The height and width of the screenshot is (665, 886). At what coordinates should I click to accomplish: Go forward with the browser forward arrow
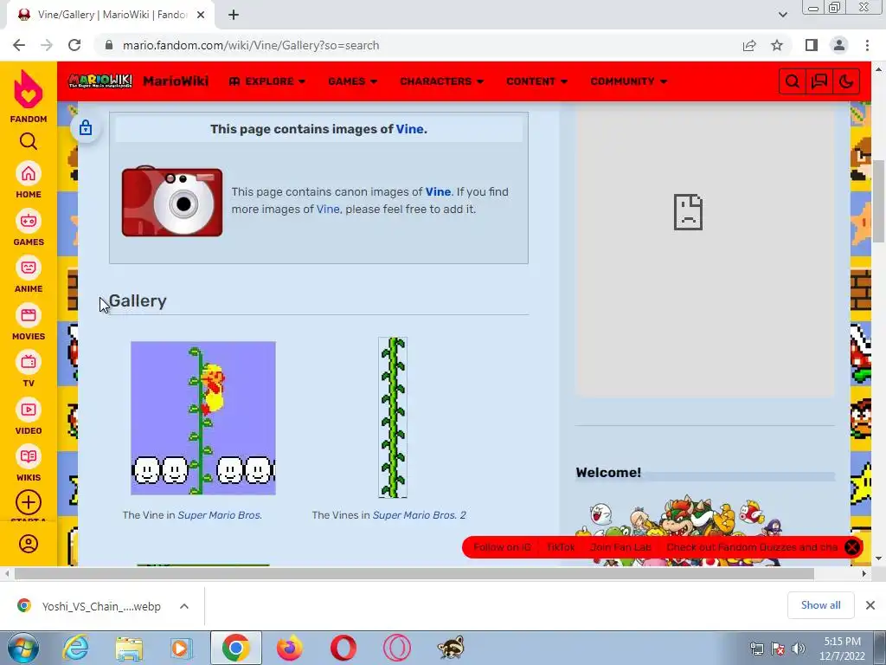coord(47,45)
